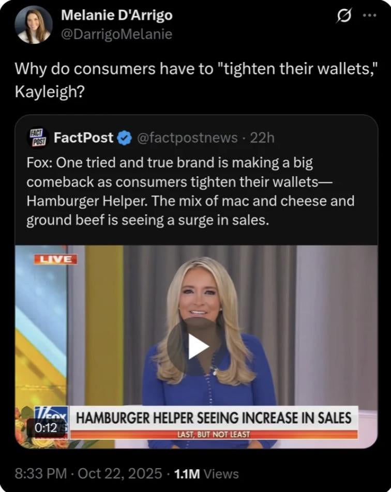This screenshot has height=492, width=391.
Task: Open the @DarrigoMelanie handle link
Action: [116, 34]
